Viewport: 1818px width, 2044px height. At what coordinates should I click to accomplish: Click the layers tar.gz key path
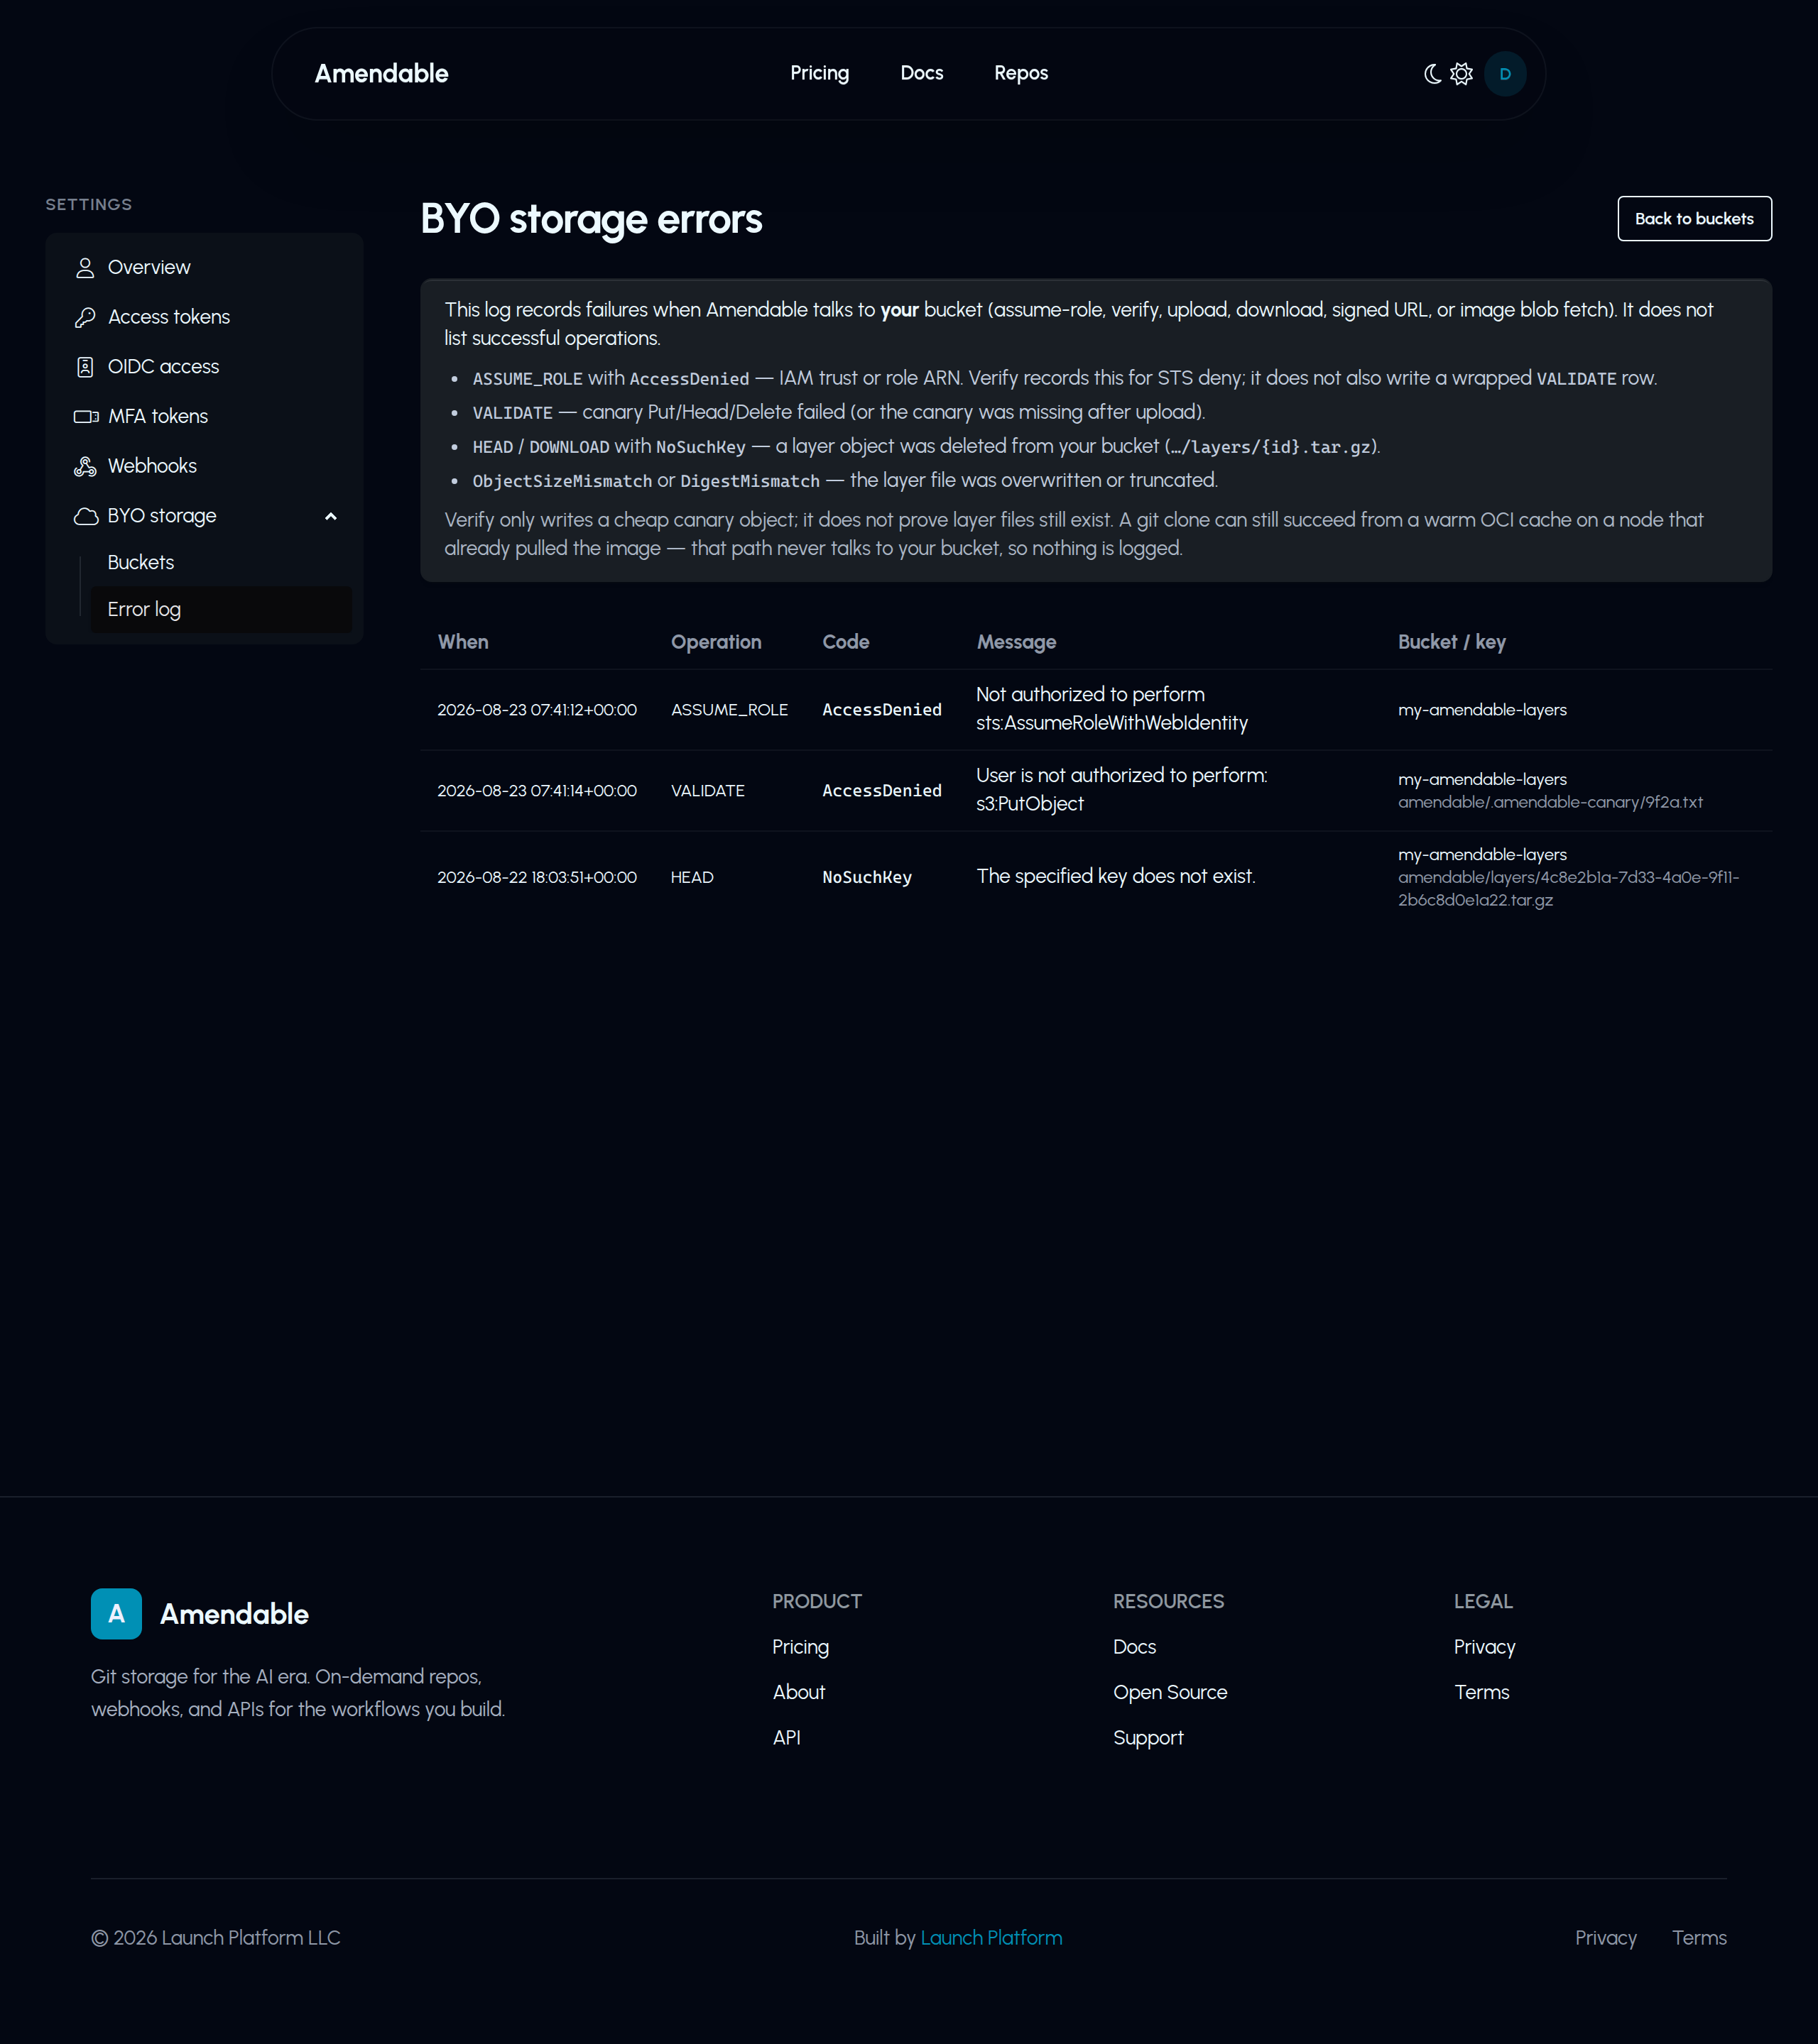tap(1568, 888)
